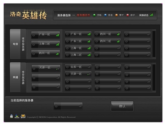Switch to the 电信 network tab
This screenshot has width=165, height=125.
tap(15, 44)
